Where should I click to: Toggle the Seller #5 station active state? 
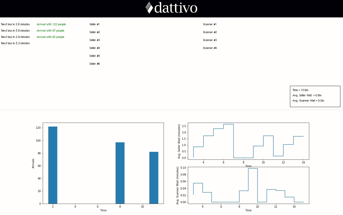pyautogui.click(x=94, y=56)
